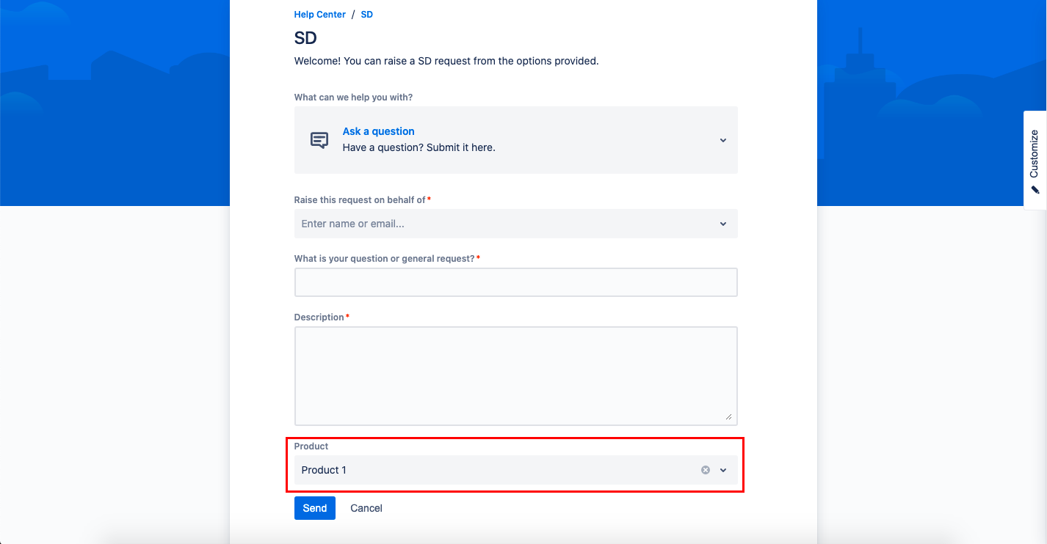Cancel the request form
1047x544 pixels.
[x=366, y=508]
